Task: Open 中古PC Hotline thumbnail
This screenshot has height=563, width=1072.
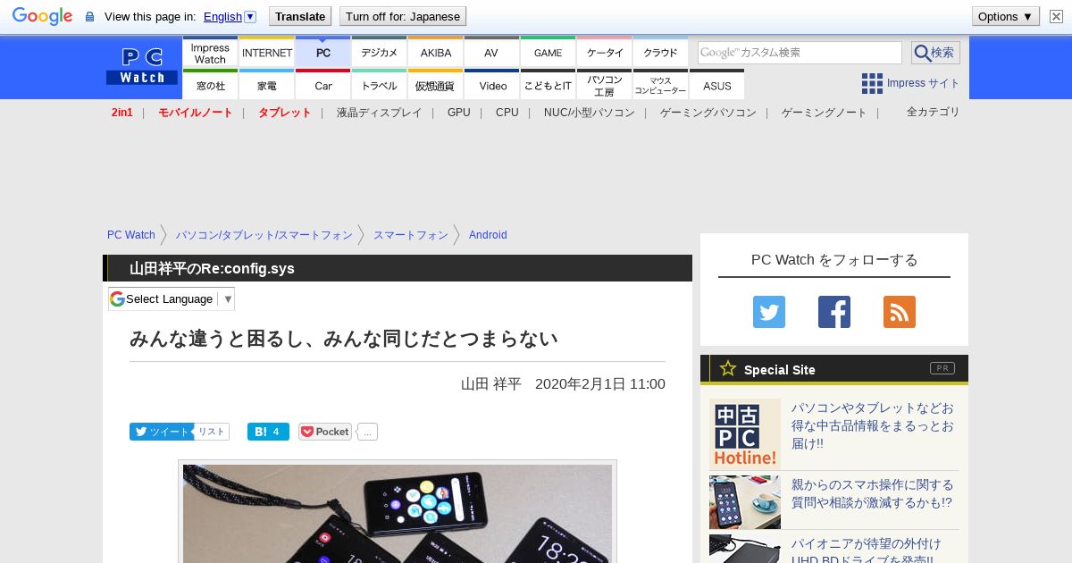Action: click(x=745, y=434)
